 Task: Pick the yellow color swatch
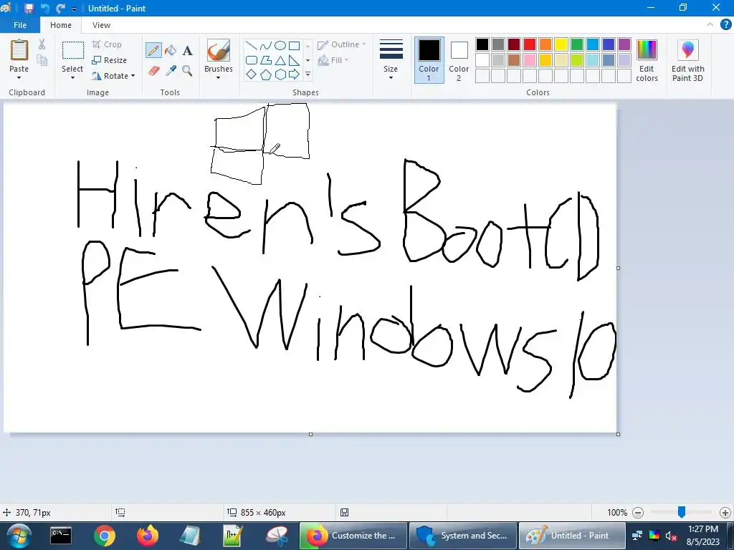pos(561,44)
